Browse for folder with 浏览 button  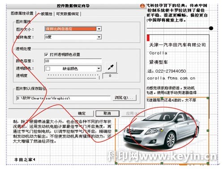click(125, 98)
